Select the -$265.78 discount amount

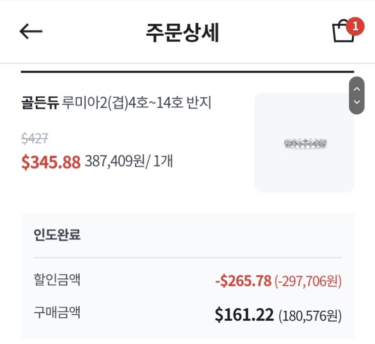(x=243, y=281)
